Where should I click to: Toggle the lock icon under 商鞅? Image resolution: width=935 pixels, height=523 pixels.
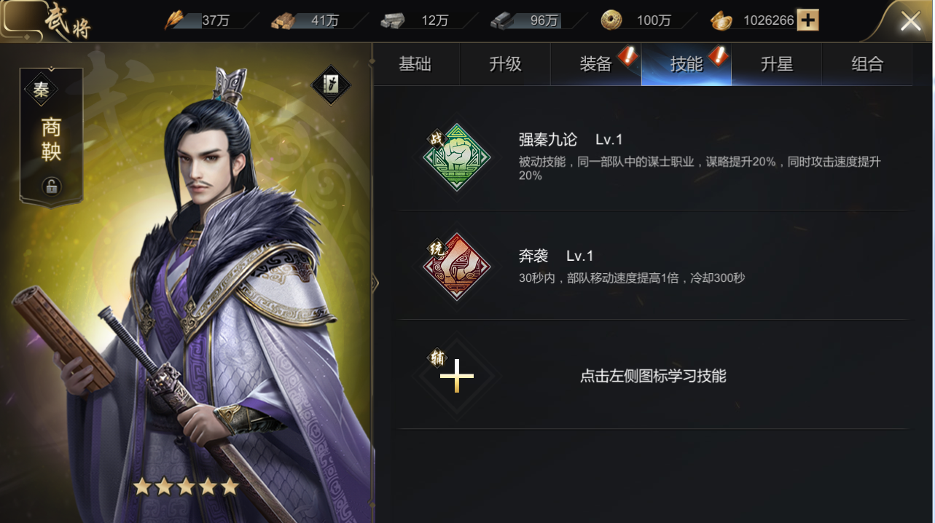[x=51, y=186]
